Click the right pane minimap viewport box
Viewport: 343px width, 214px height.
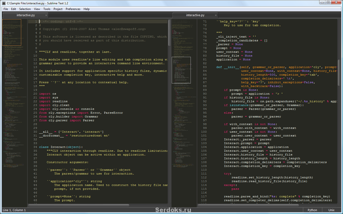tap(181, 70)
